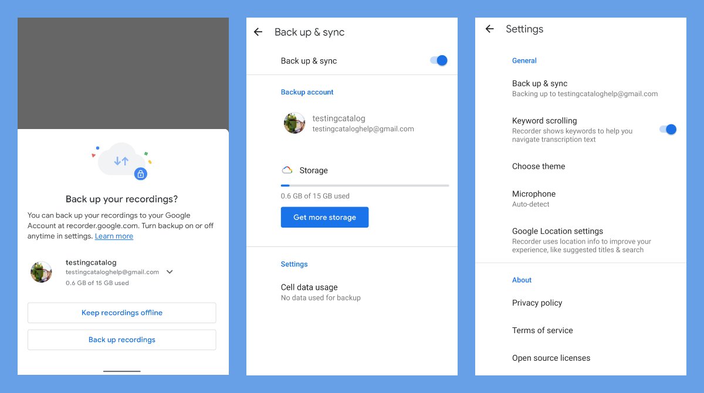Screen dimensions: 704x393
Task: Click the Get more storage button
Action: (x=324, y=217)
